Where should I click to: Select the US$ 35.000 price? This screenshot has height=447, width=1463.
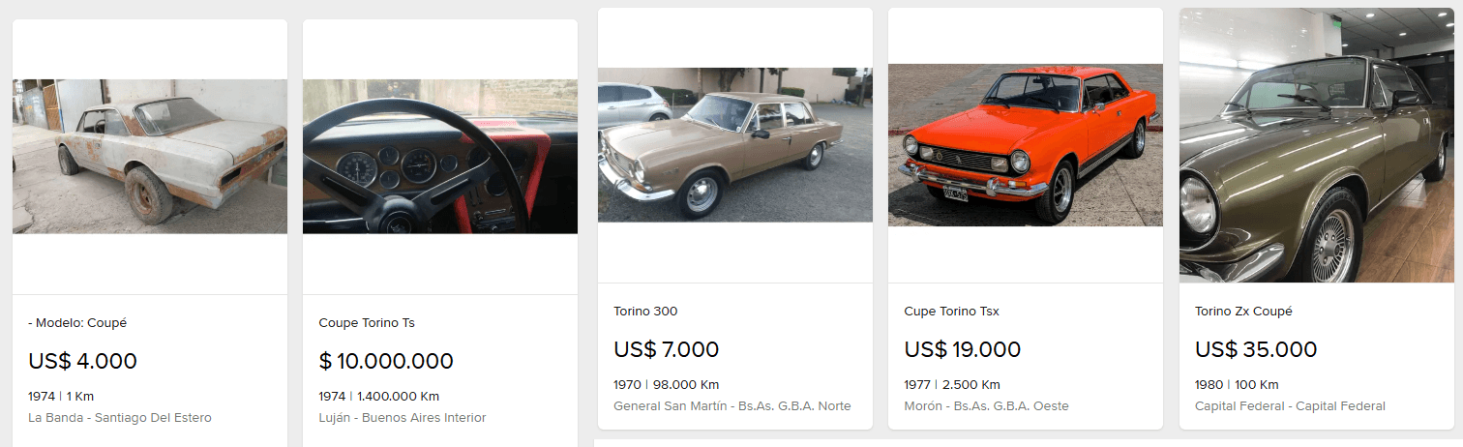(1256, 349)
